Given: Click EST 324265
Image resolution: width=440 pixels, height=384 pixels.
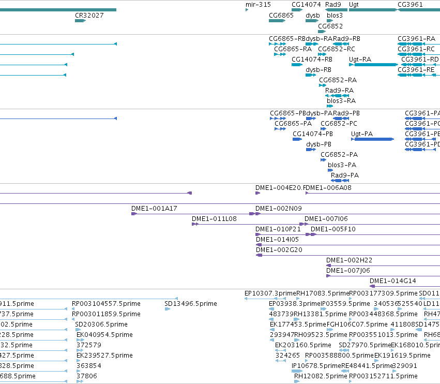Looking at the screenshot, I should (281, 361).
